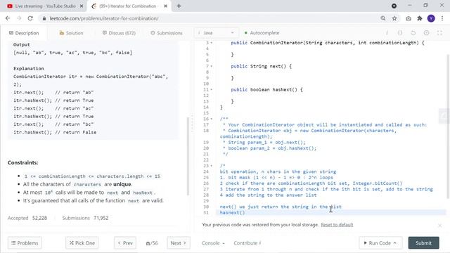Viewport: 450px width, 253px height.
Task: Dismiss the restored code notification
Action: pos(439,226)
